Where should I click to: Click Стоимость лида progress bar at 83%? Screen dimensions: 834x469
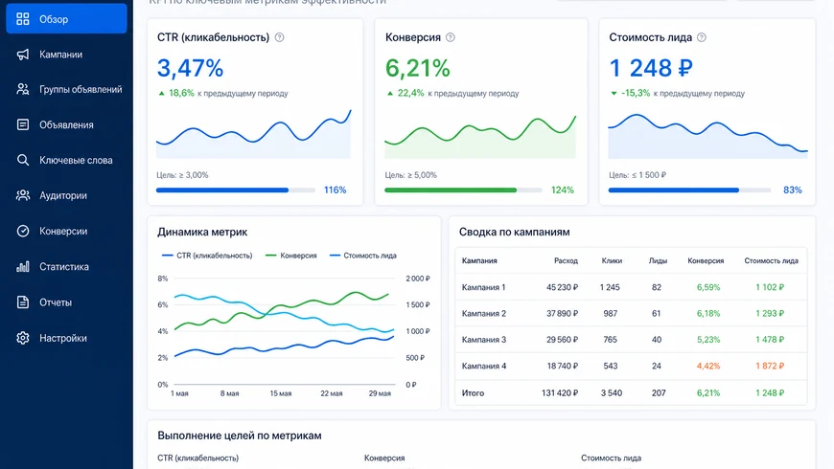click(x=690, y=190)
